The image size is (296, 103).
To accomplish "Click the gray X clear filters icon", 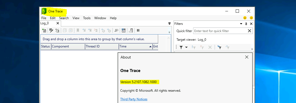I will (210, 47).
